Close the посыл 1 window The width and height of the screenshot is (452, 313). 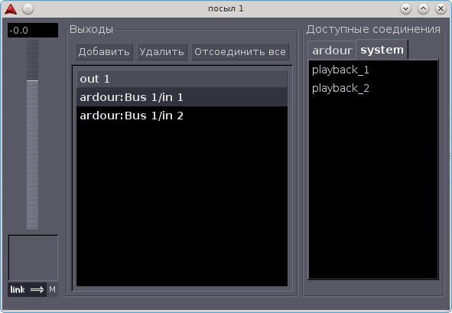click(x=441, y=9)
